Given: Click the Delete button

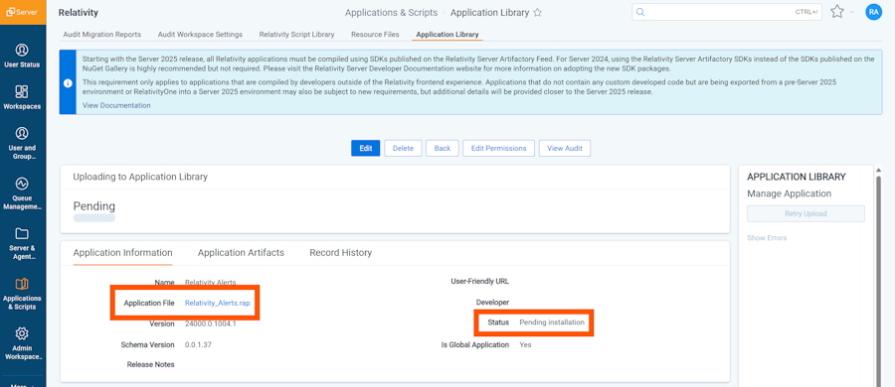Looking at the screenshot, I should pyautogui.click(x=403, y=148).
